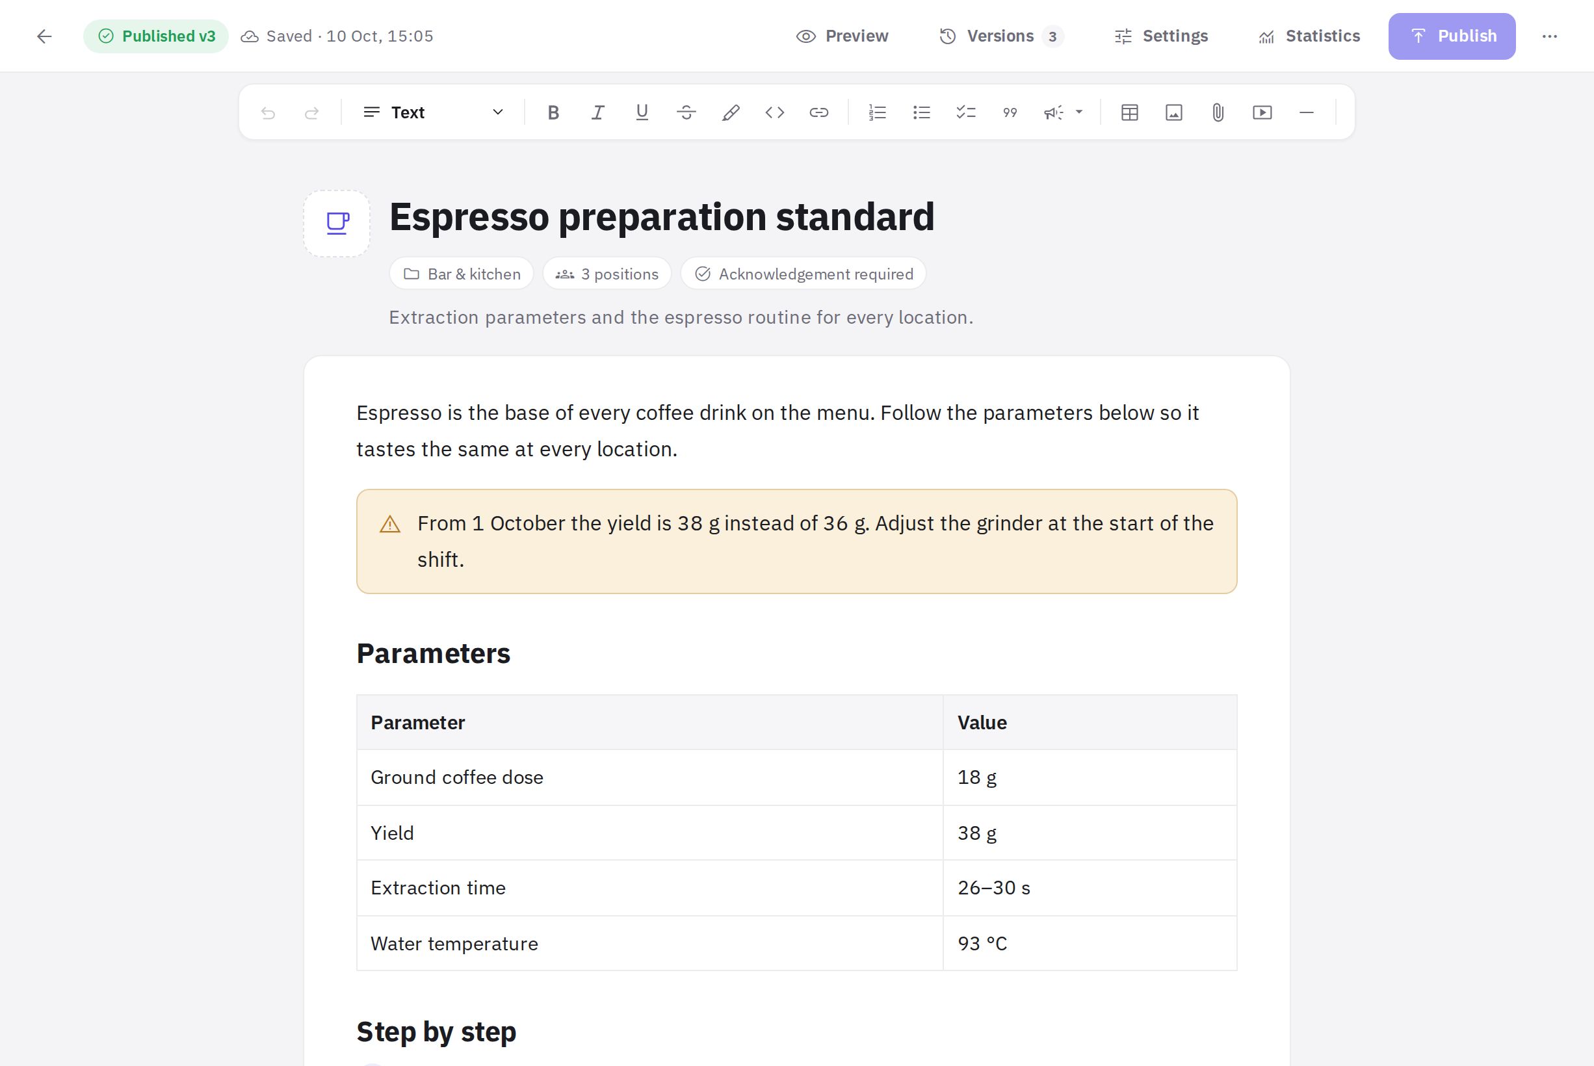Insert a callout with megaphone icon
The height and width of the screenshot is (1066, 1594).
1053,112
